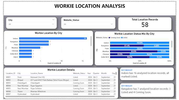Click the Balewadi One HQ cell
The height and width of the screenshot is (100, 179).
[x=38, y=77]
